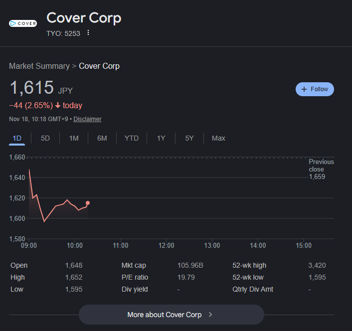Select the 1D chart range tab
Image resolution: width=352 pixels, height=331 pixels.
pos(17,138)
